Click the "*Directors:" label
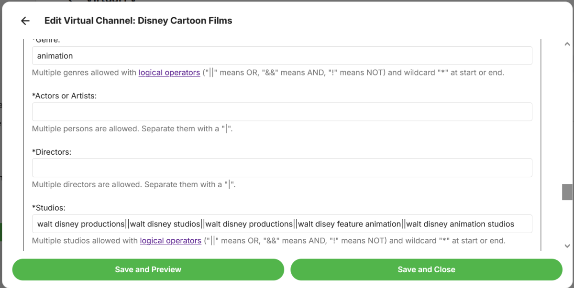Viewport: 574px width, 288px height. pyautogui.click(x=52, y=152)
